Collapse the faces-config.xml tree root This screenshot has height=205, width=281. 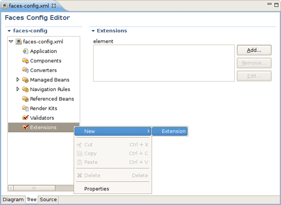click(x=11, y=41)
